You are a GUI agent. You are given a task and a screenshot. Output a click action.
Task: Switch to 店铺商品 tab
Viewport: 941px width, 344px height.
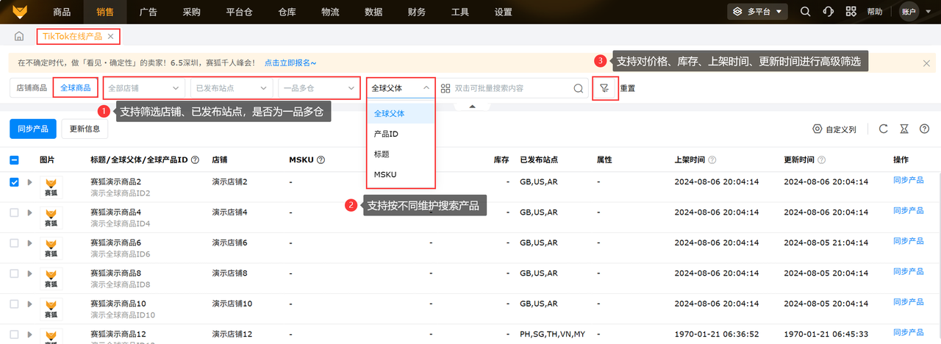coord(32,88)
